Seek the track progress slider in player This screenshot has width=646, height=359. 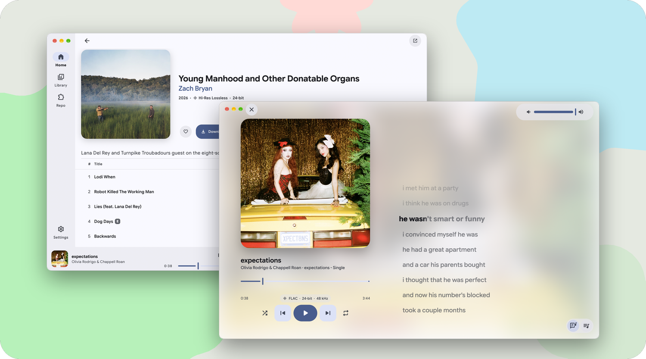coord(305,281)
